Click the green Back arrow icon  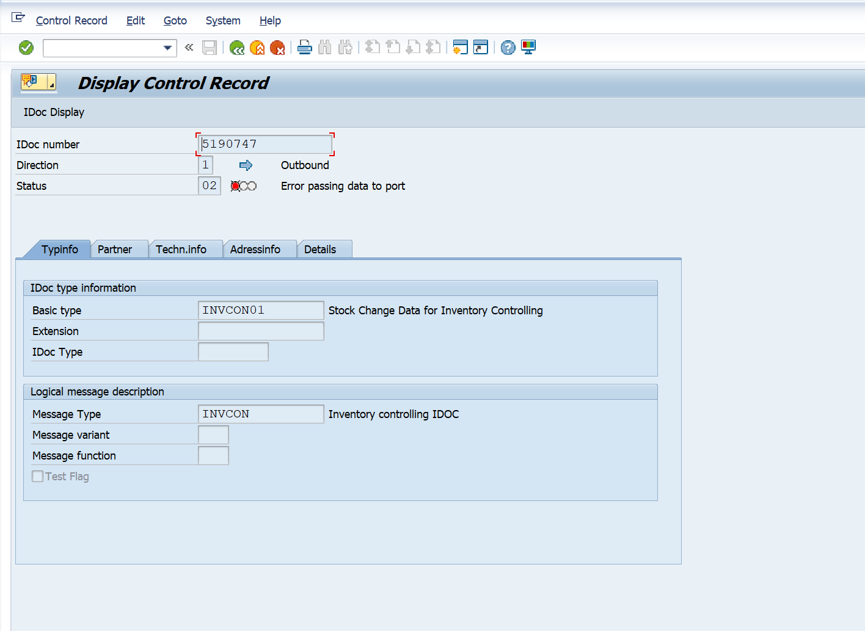237,48
